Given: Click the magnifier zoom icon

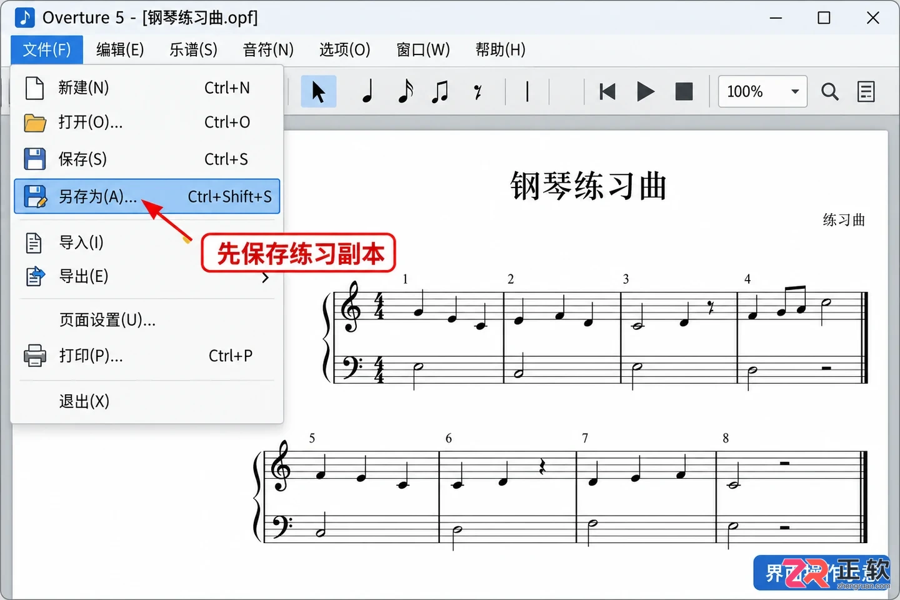Looking at the screenshot, I should (x=830, y=92).
